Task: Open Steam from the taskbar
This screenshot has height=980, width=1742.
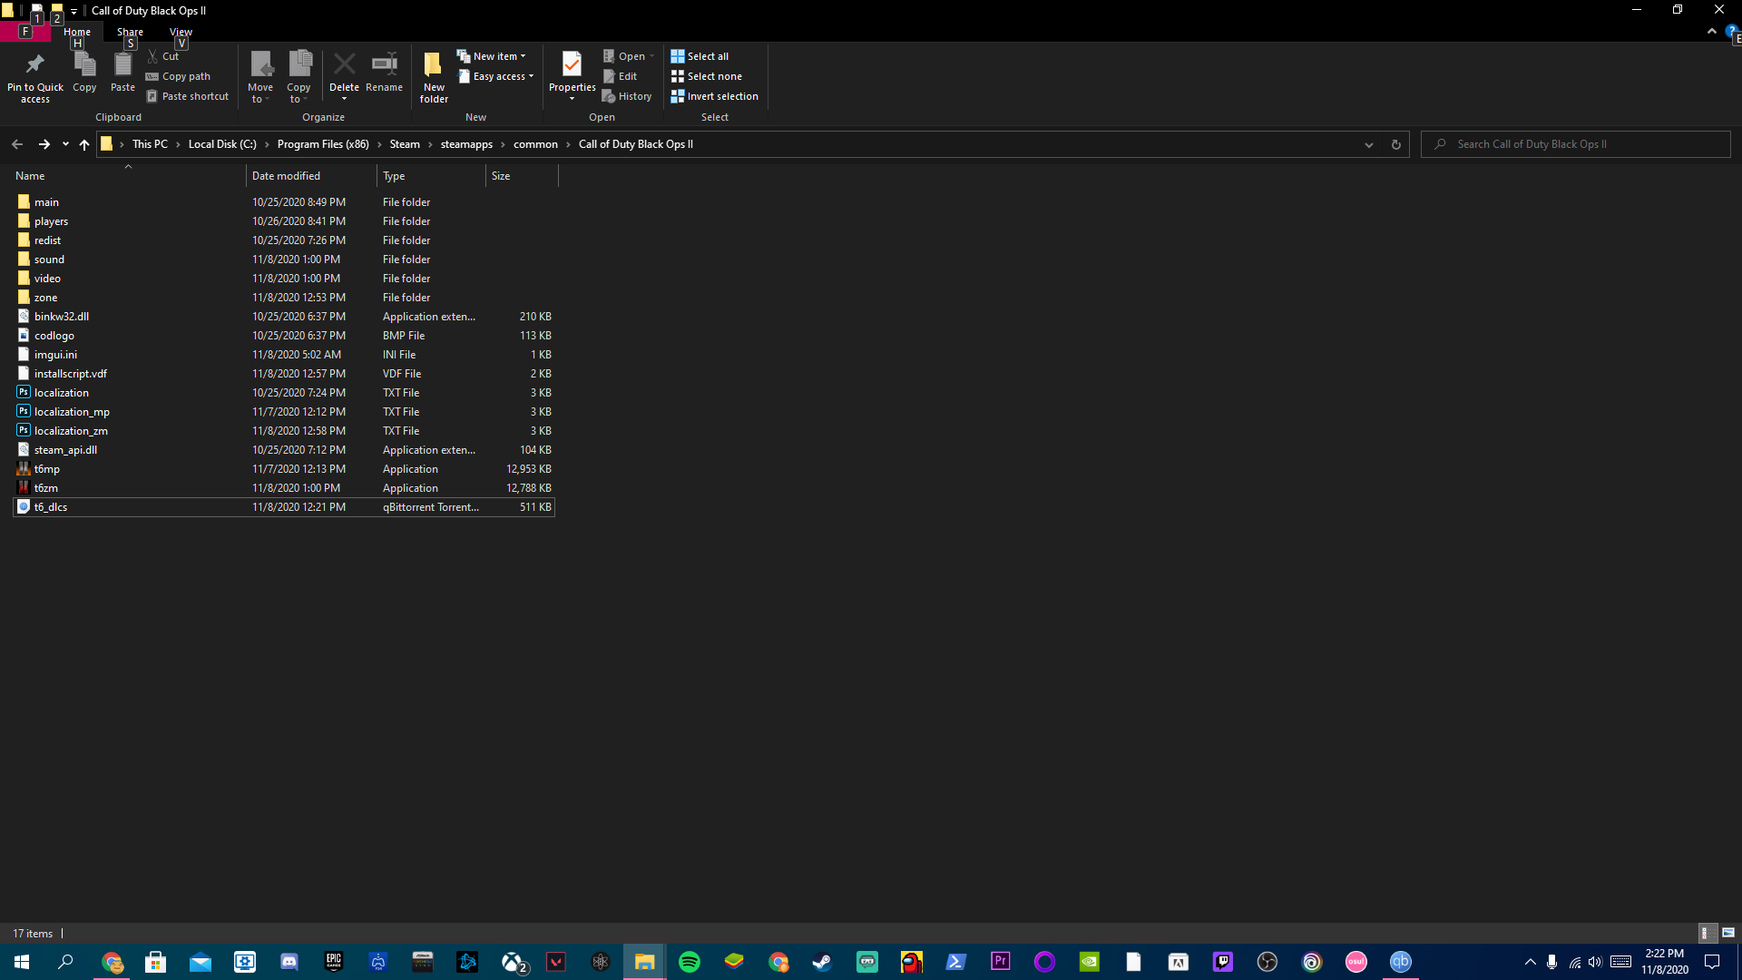Action: 823,962
